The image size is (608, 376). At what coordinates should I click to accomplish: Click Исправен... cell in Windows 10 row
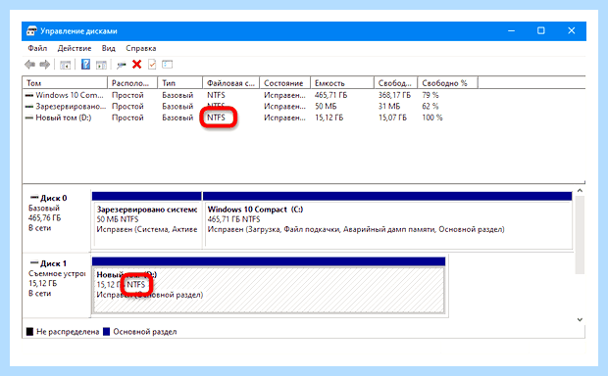point(284,95)
